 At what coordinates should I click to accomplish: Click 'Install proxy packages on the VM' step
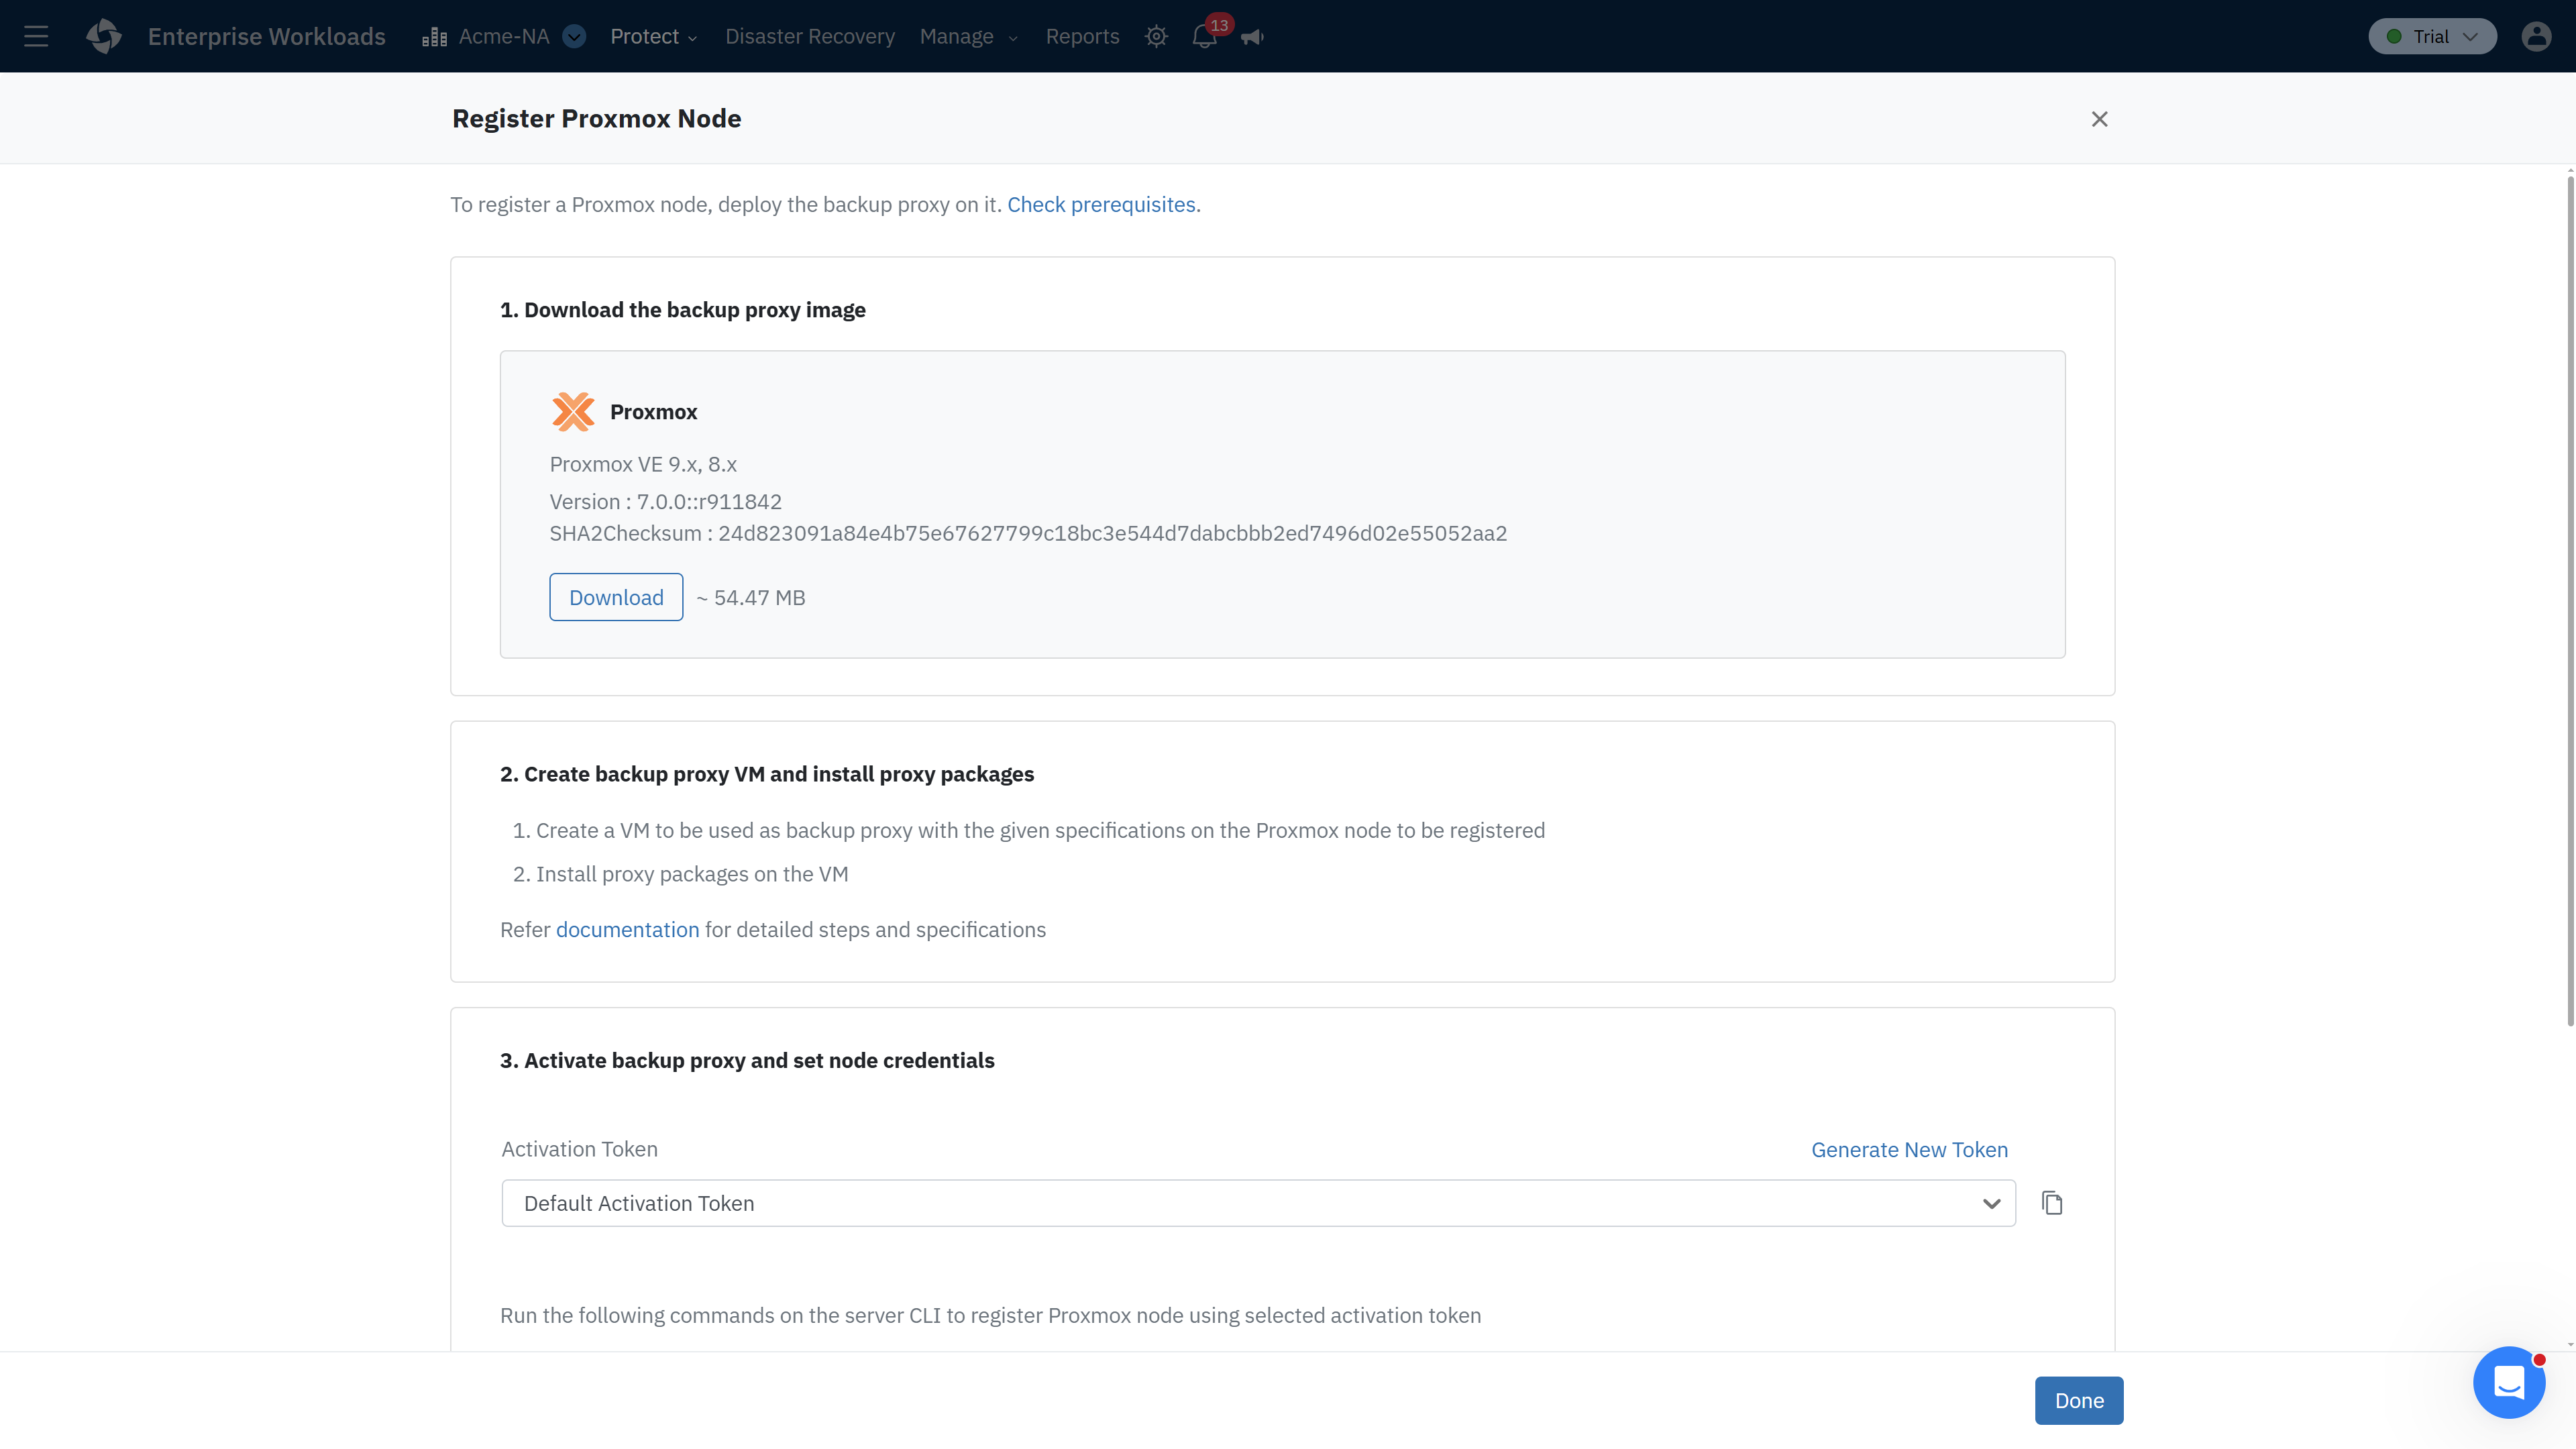click(692, 874)
